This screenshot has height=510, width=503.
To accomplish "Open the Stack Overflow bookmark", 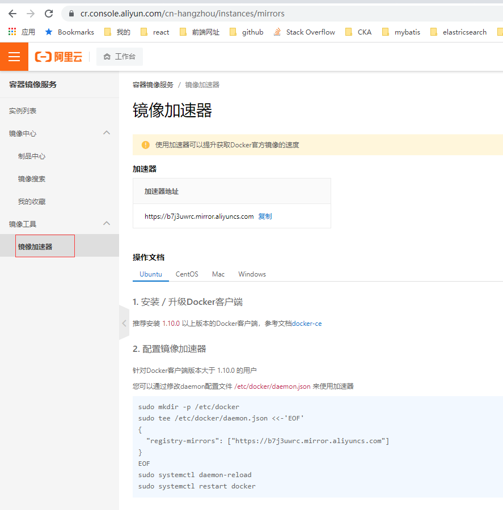I will 305,32.
